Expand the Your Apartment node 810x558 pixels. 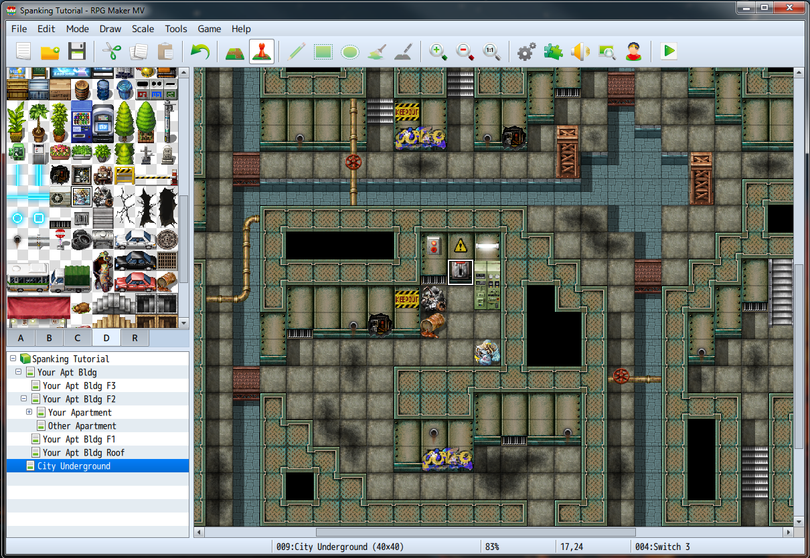(x=29, y=412)
